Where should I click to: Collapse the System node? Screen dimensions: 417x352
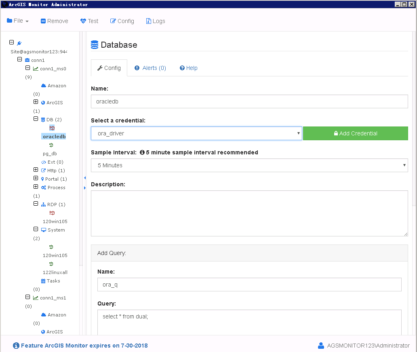point(36,229)
